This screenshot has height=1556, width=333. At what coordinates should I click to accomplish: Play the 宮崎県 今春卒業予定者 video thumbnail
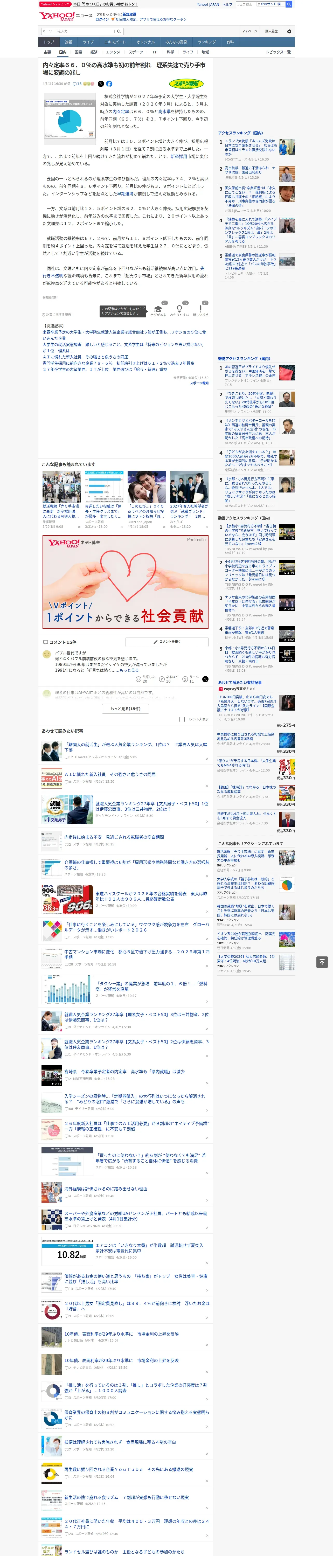tap(51, 1075)
